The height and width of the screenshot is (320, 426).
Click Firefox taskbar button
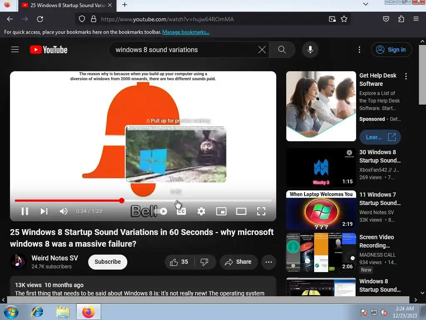(x=89, y=312)
